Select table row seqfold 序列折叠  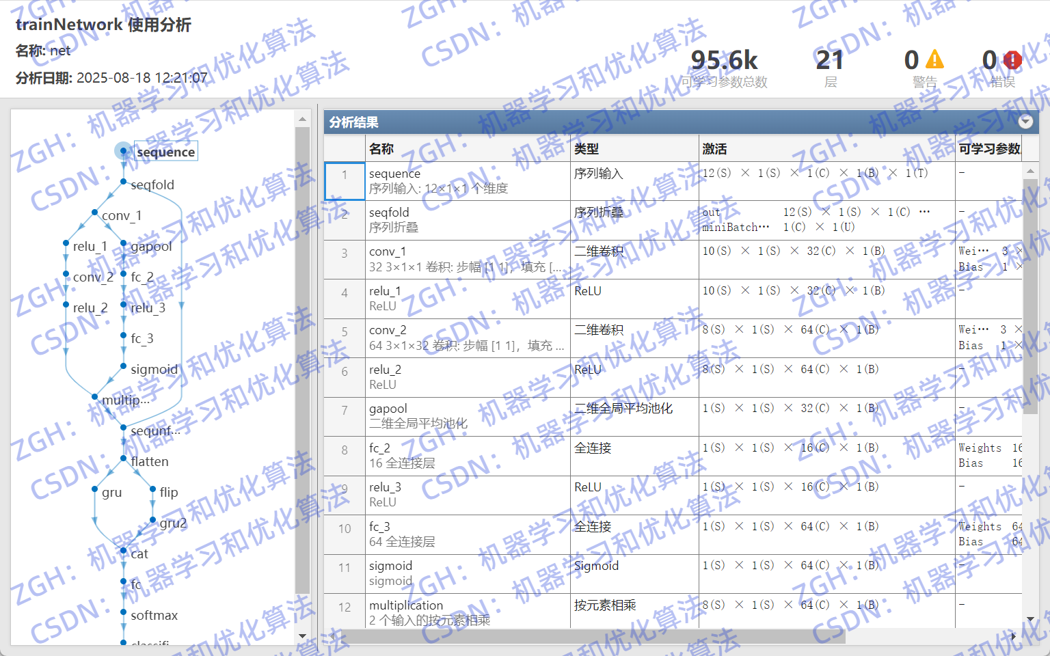coord(673,220)
